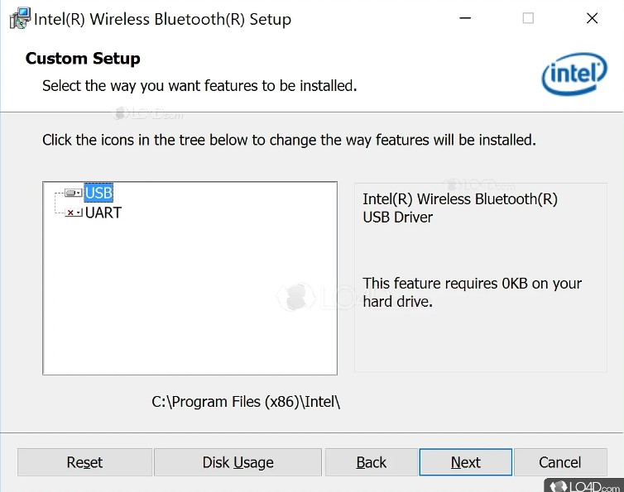The width and height of the screenshot is (624, 492).
Task: Click the window title text in title bar
Action: coord(162,19)
